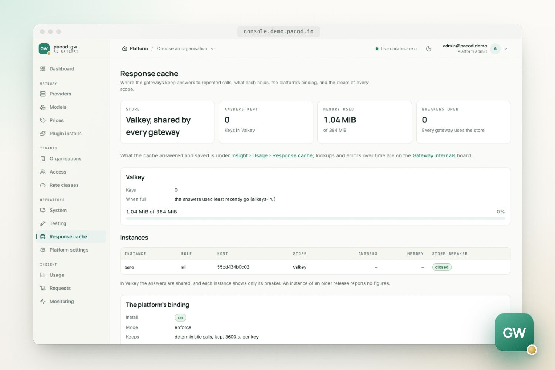Open the Monitoring page
555x370 pixels.
click(71, 302)
